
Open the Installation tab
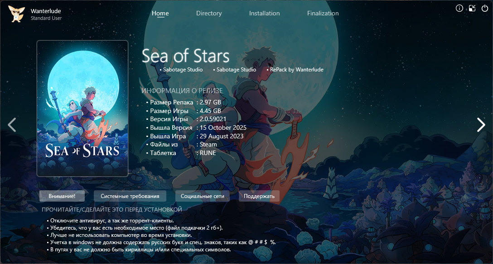tap(265, 13)
